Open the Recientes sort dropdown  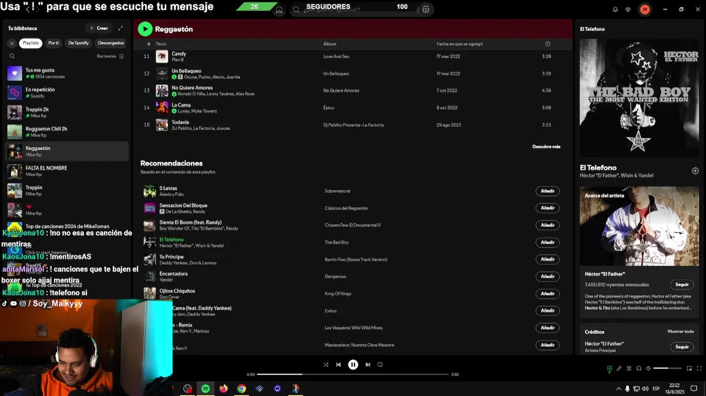(110, 56)
